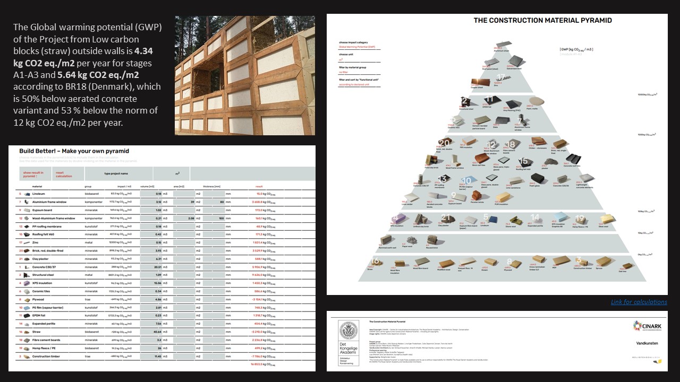The image size is (680, 382).
Task: Select the Paint, matte material icon
Action: pos(537,102)
